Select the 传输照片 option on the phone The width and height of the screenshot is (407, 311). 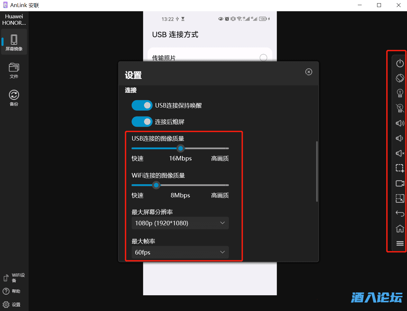263,57
